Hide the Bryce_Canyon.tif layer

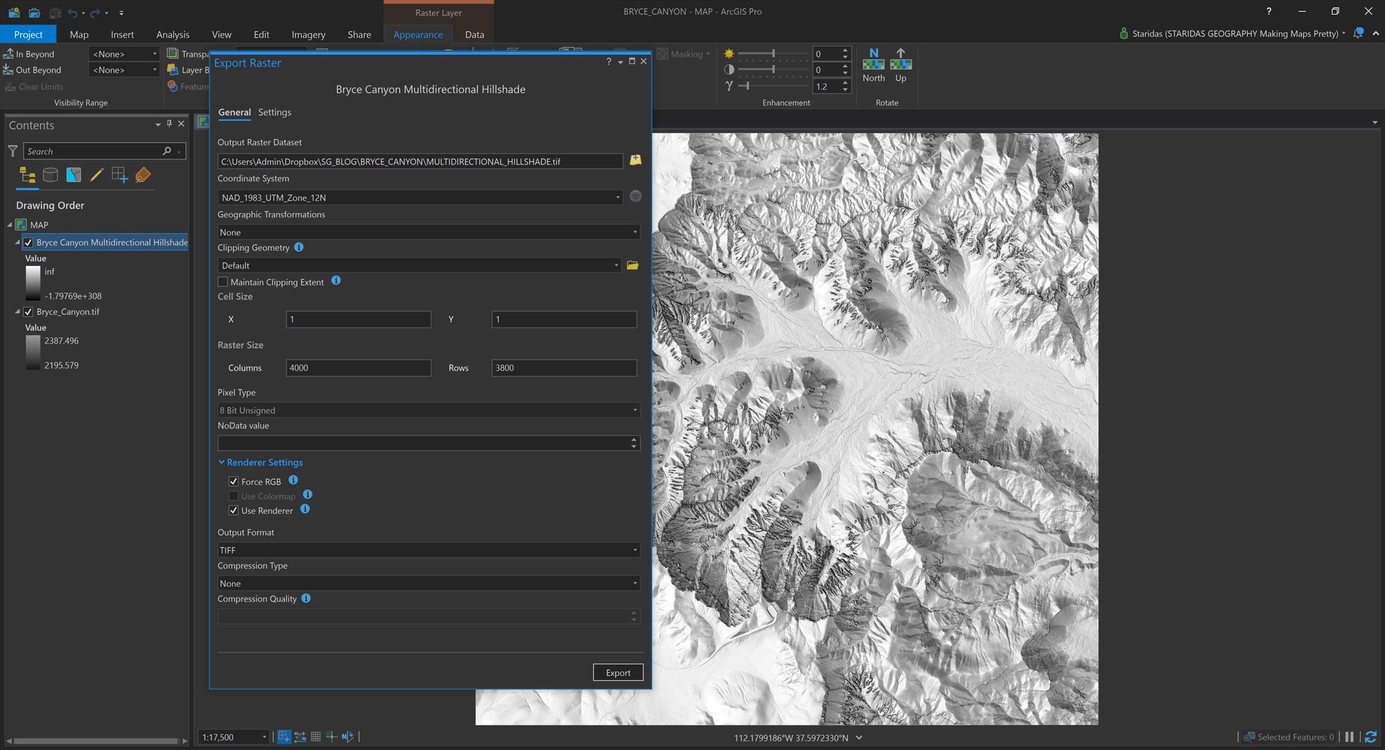pyautogui.click(x=28, y=312)
